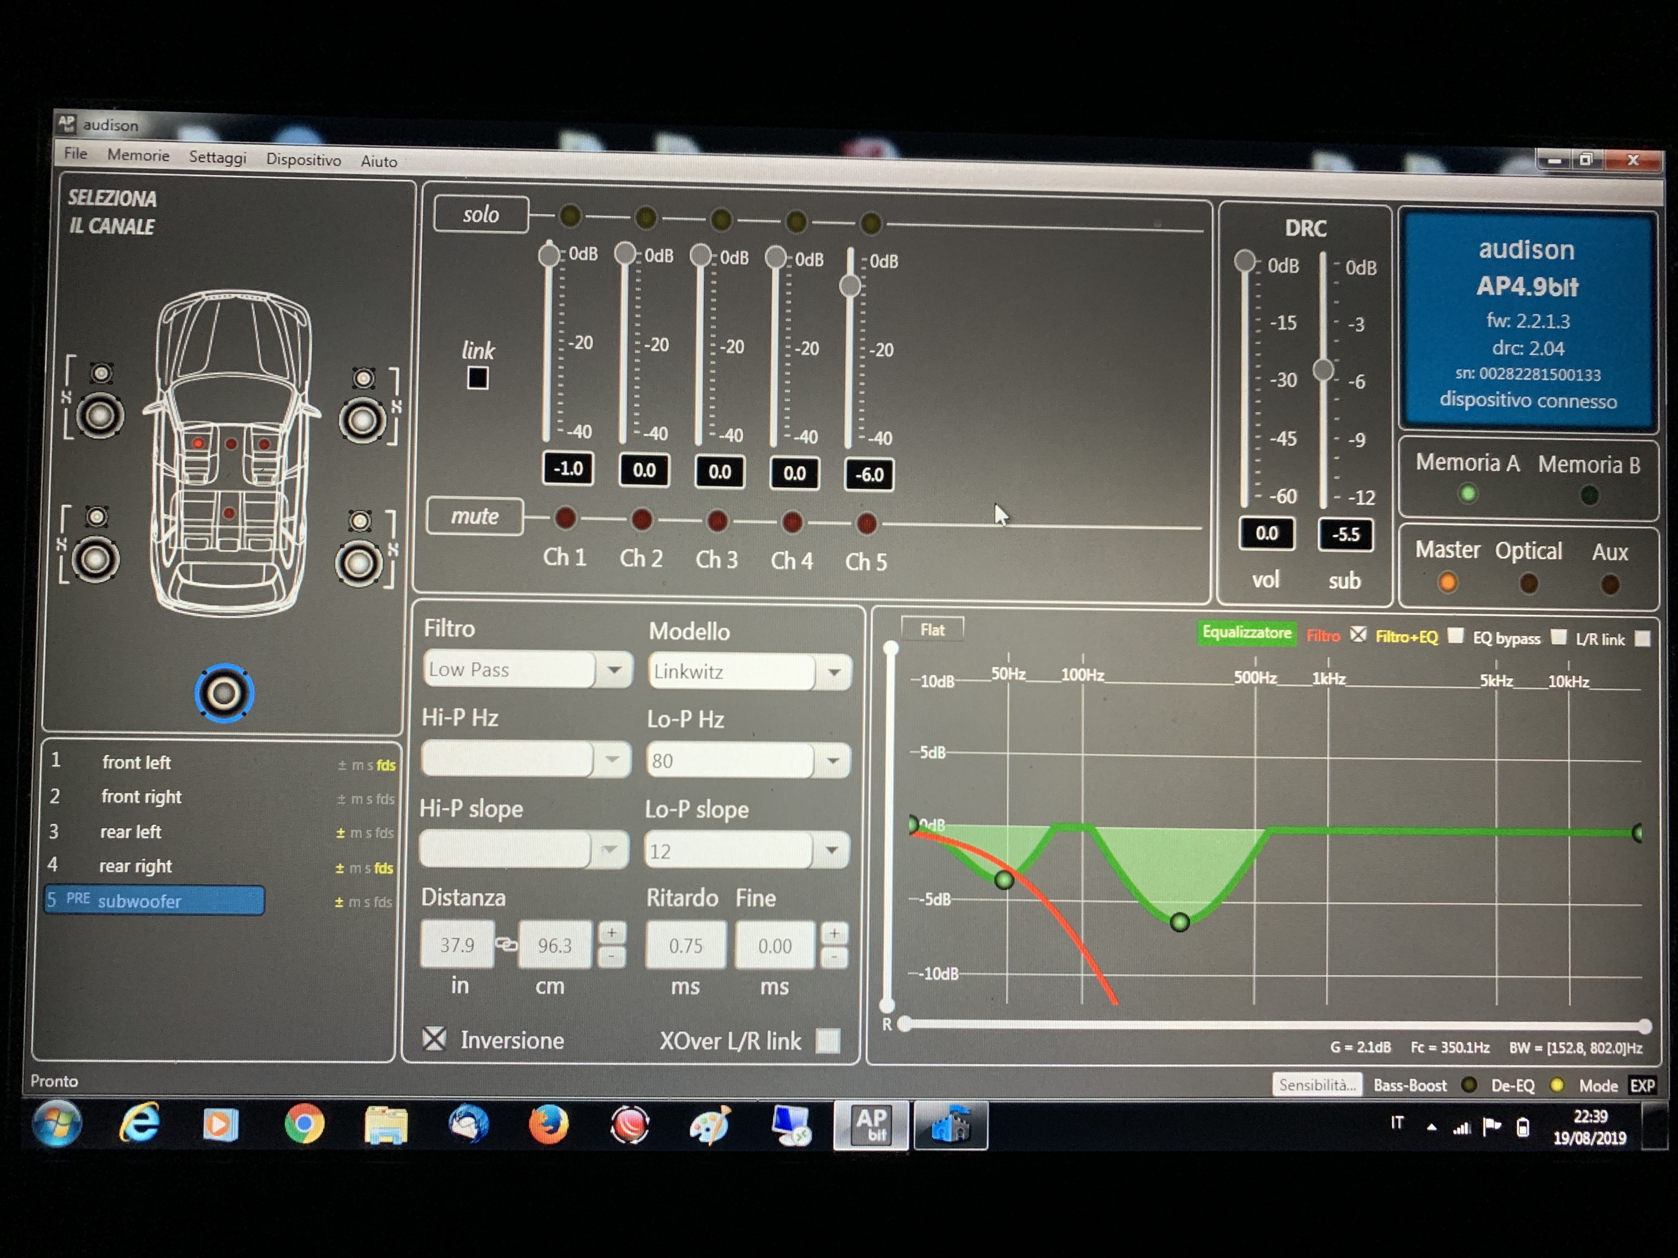Viewport: 1678px width, 1258px height.
Task: Select the front left tweeter speaker icon
Action: point(102,373)
